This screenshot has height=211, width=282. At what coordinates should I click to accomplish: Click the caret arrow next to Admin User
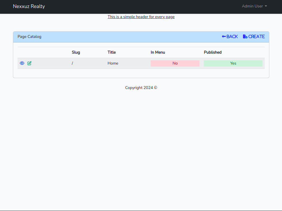point(266,6)
